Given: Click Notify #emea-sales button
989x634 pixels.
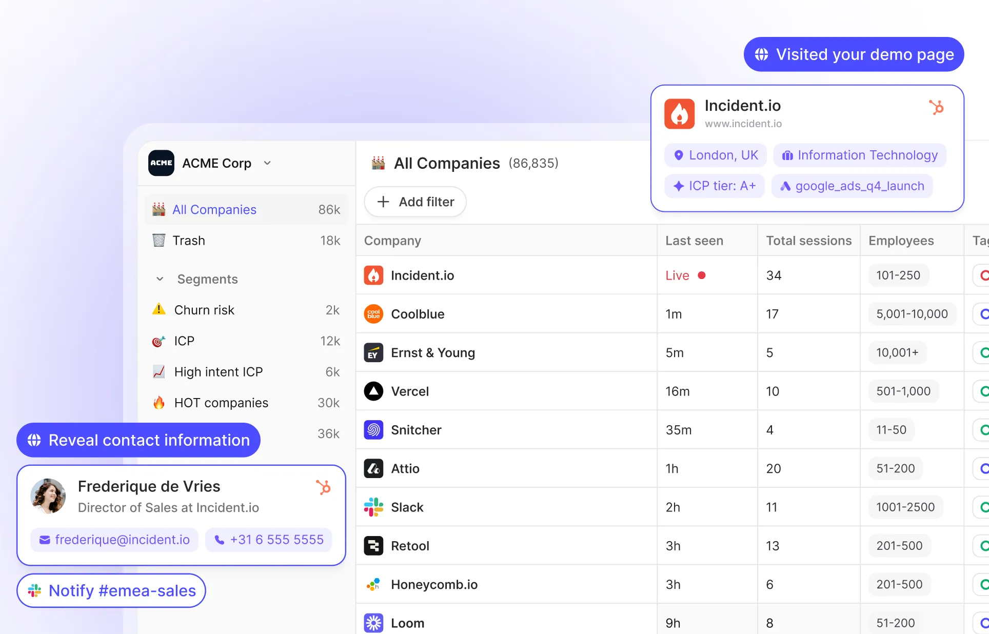Looking at the screenshot, I should (111, 590).
